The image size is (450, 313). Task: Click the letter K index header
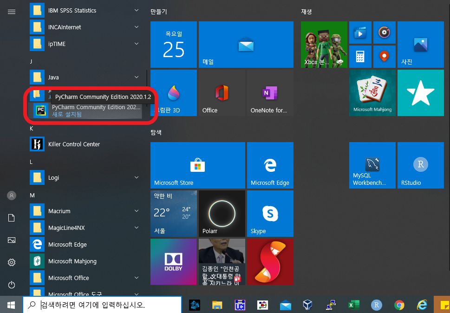tap(32, 129)
